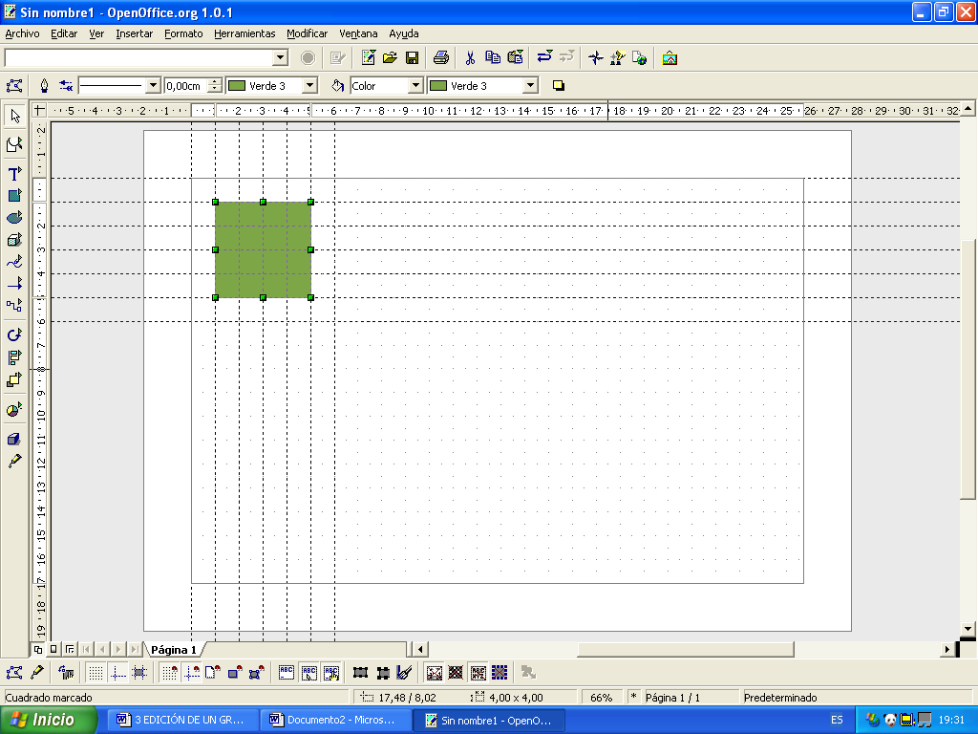Click the Cut scissors icon
The image size is (978, 734).
[x=470, y=57]
